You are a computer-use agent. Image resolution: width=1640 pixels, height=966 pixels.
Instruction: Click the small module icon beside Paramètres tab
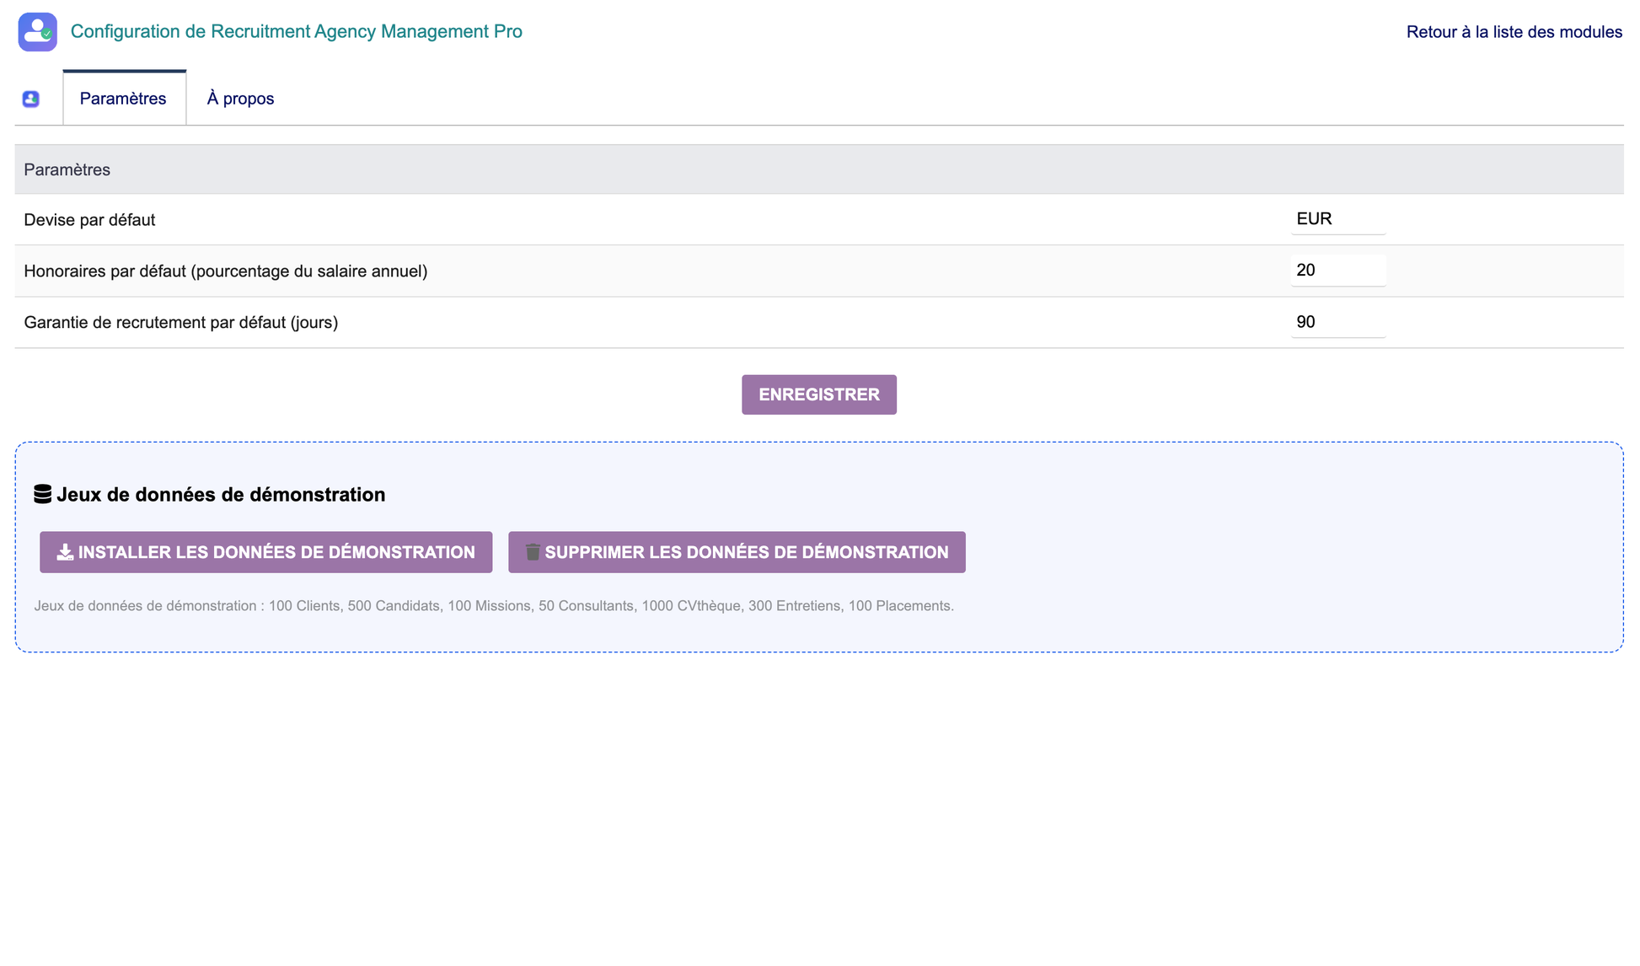tap(31, 99)
